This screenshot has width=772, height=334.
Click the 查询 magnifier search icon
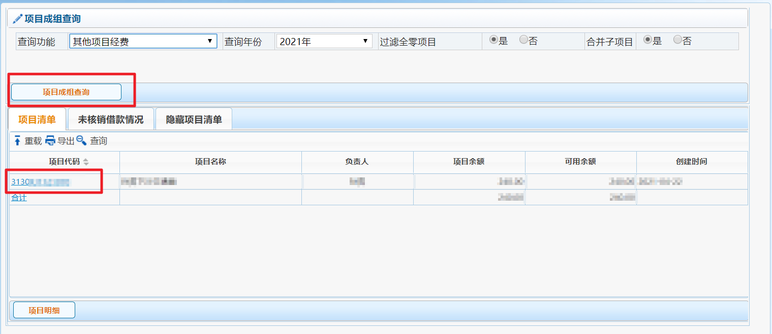(81, 140)
